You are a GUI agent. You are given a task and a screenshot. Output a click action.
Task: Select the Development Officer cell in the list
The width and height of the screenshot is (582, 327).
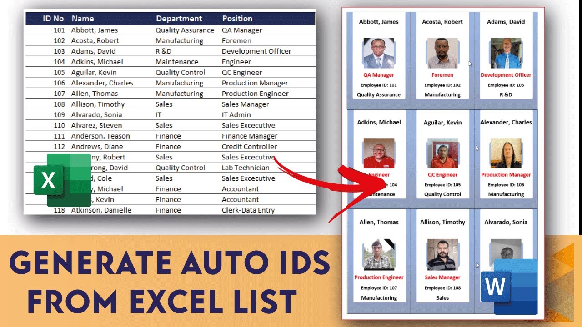tap(256, 51)
